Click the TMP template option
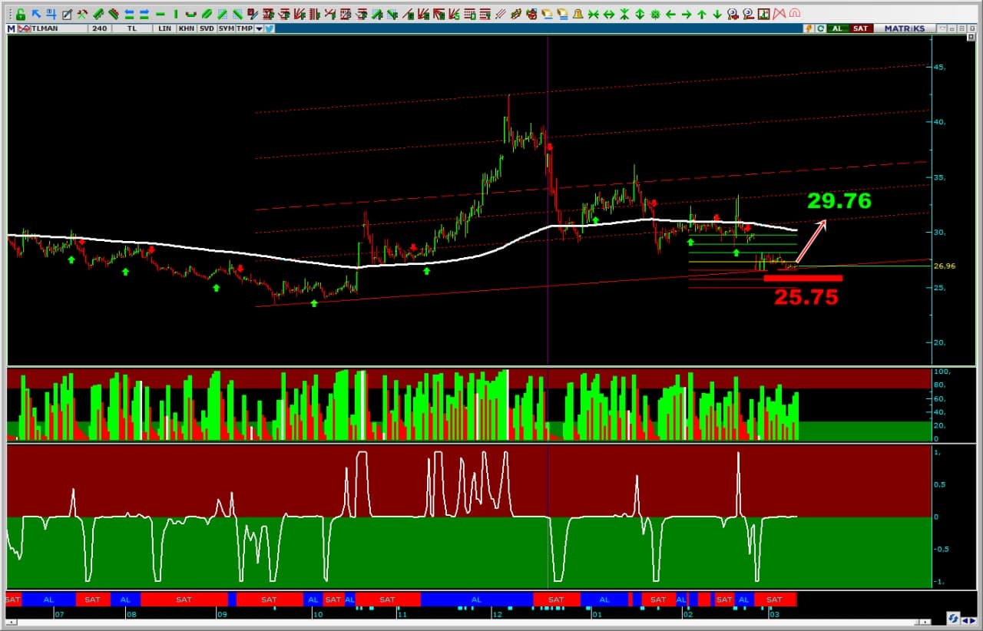The image size is (983, 631). tap(244, 28)
